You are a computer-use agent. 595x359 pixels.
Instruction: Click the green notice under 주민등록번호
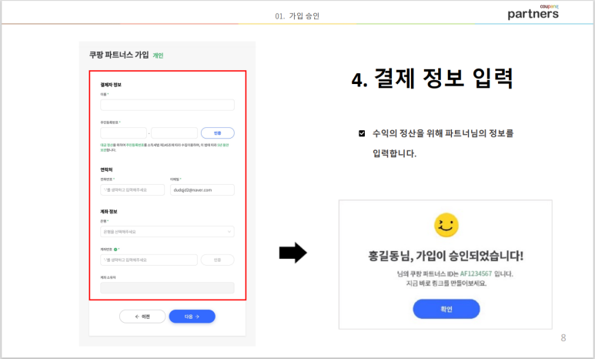[x=165, y=147]
